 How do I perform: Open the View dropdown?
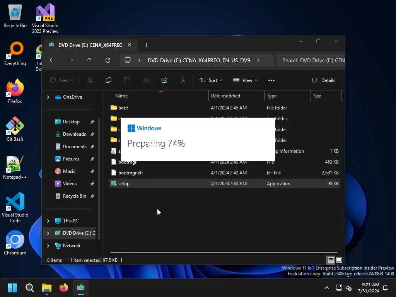[245, 80]
